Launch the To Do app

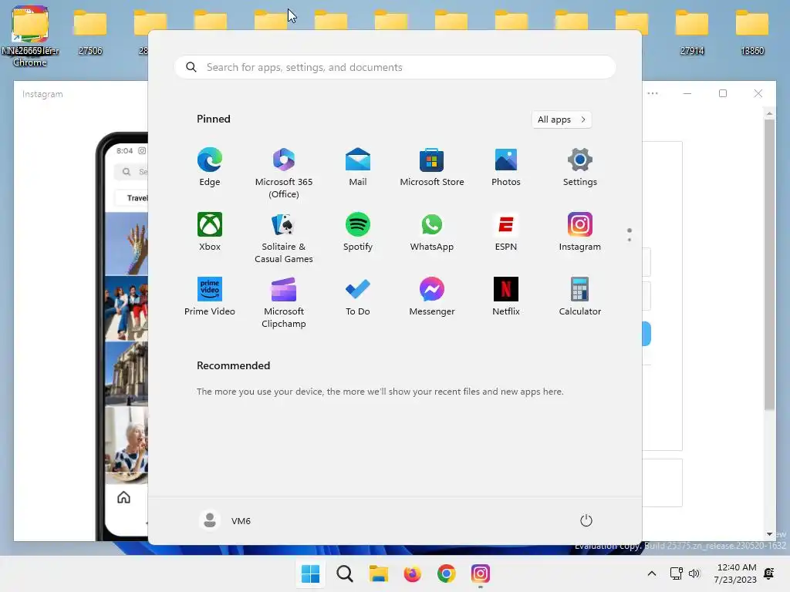tap(358, 297)
